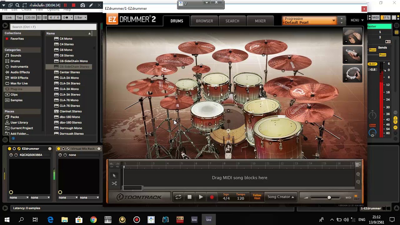
Task: Click the Ableton browser search field
Action: (53, 27)
